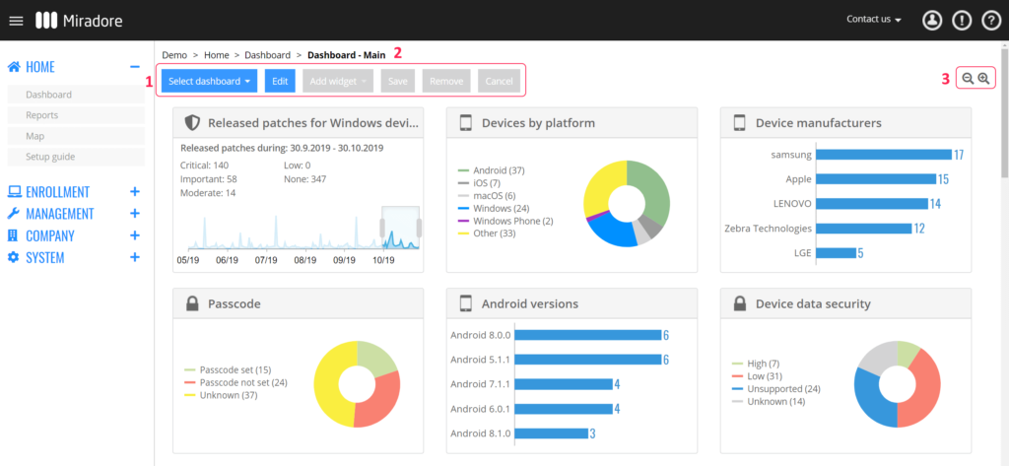Collapse the Home section

[135, 67]
